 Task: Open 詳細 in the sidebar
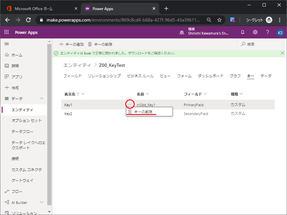click(15, 65)
